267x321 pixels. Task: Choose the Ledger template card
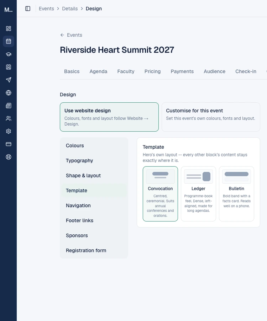tap(198, 194)
